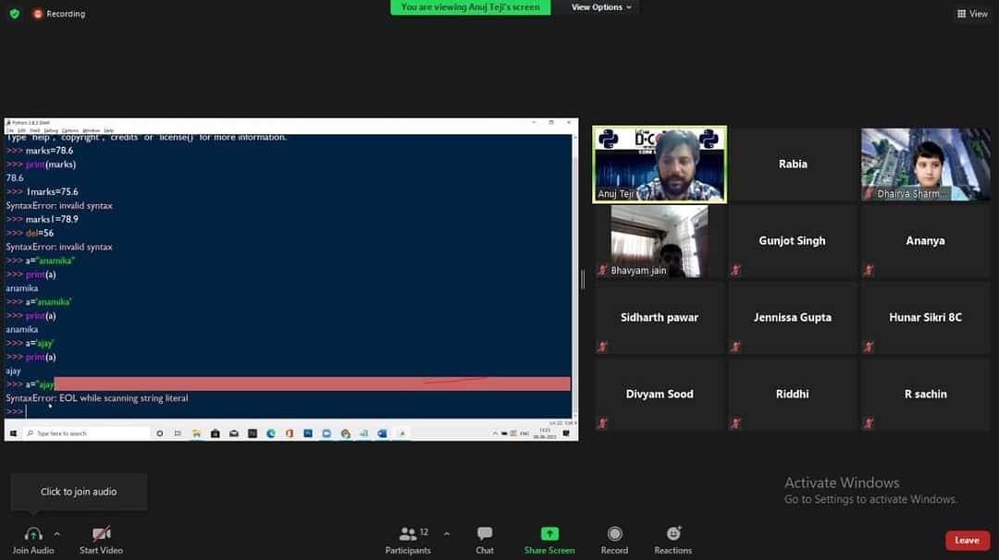Screen dimensions: 999x560
Task: Click the muted mic icon on Riddhi's tile
Action: pos(736,423)
